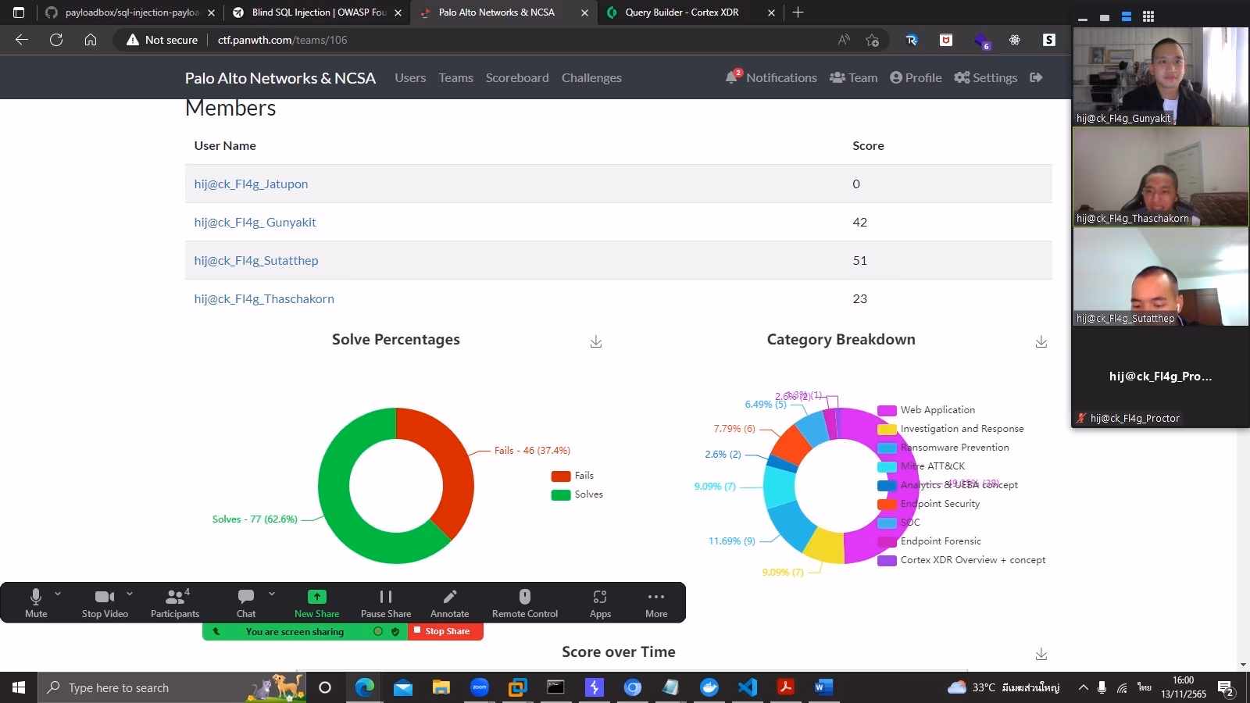Viewport: 1250px width, 703px height.
Task: Go to the Teams page
Action: click(x=455, y=77)
